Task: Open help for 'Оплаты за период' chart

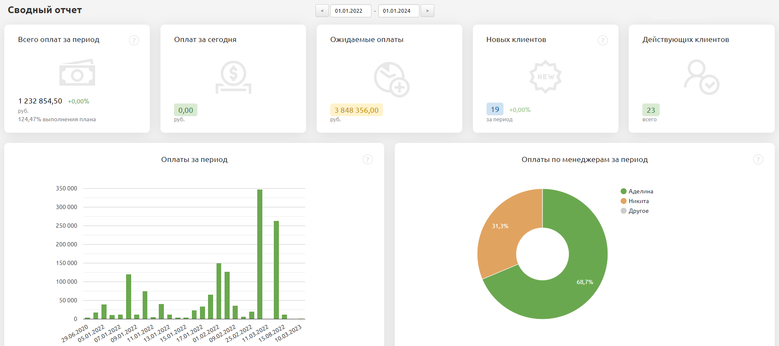Action: point(368,159)
